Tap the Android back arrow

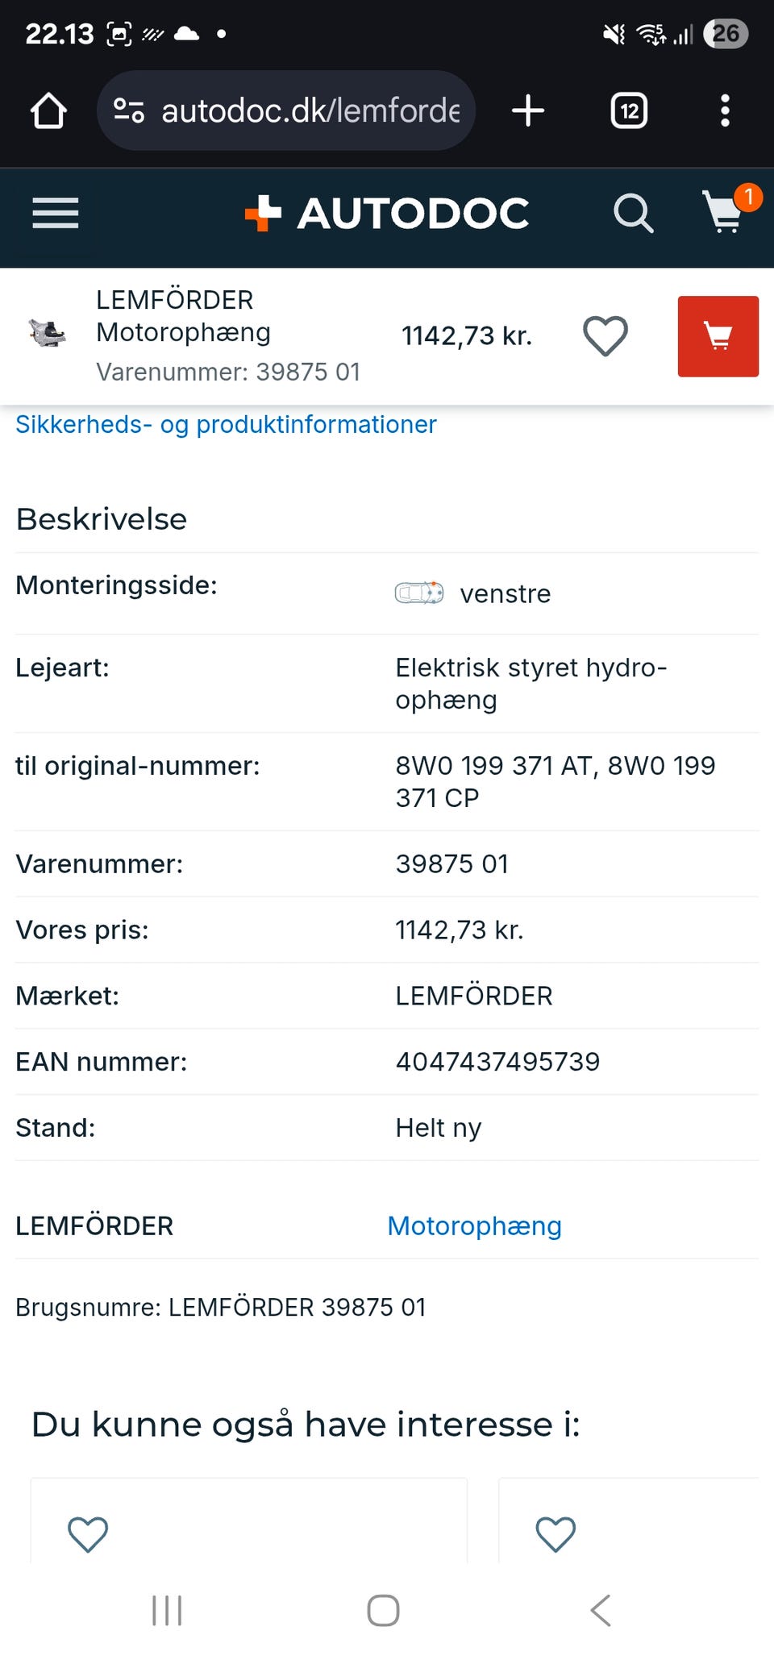click(x=601, y=1610)
